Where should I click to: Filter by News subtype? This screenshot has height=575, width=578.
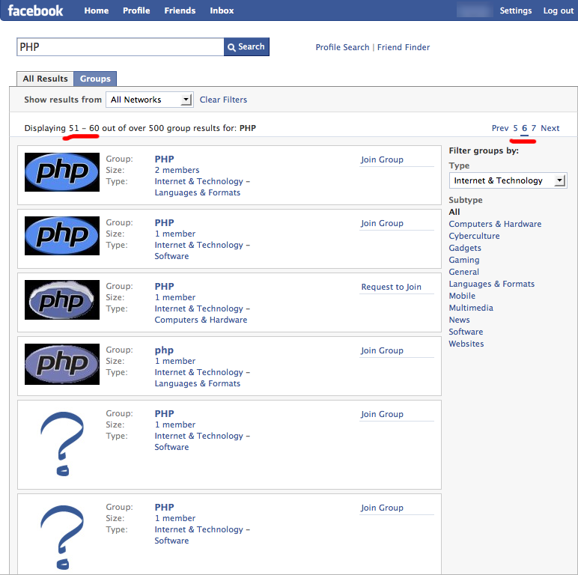pos(459,320)
